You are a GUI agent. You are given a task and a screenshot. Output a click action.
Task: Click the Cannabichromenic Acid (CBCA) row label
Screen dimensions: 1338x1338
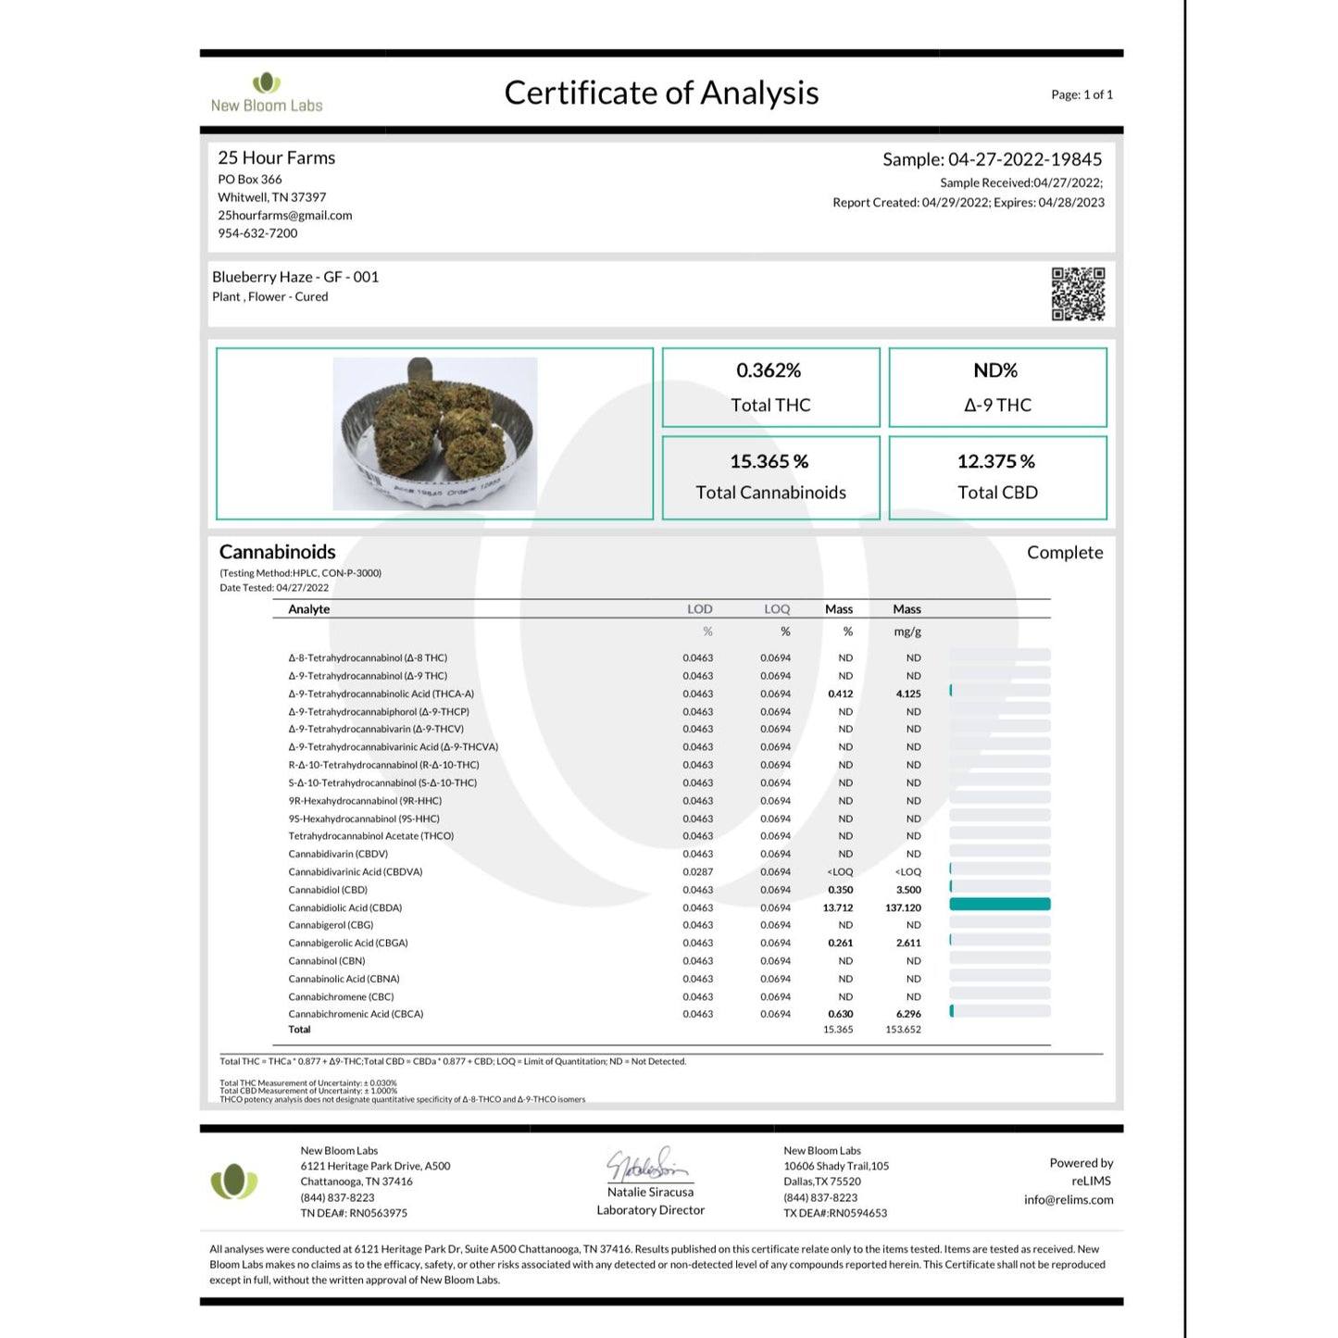pos(356,1015)
